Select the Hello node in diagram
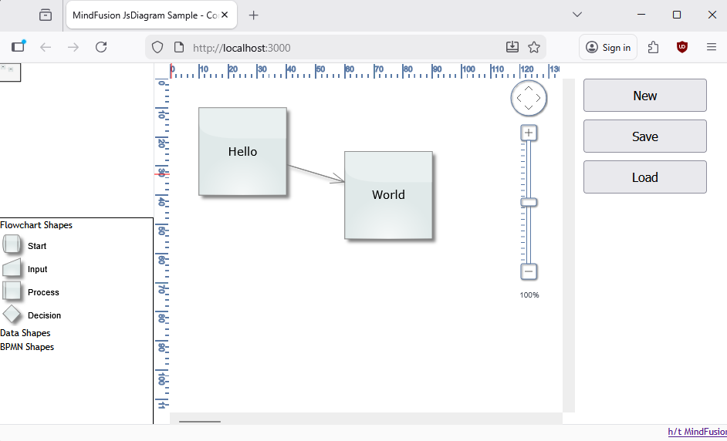Image resolution: width=727 pixels, height=441 pixels. [242, 151]
